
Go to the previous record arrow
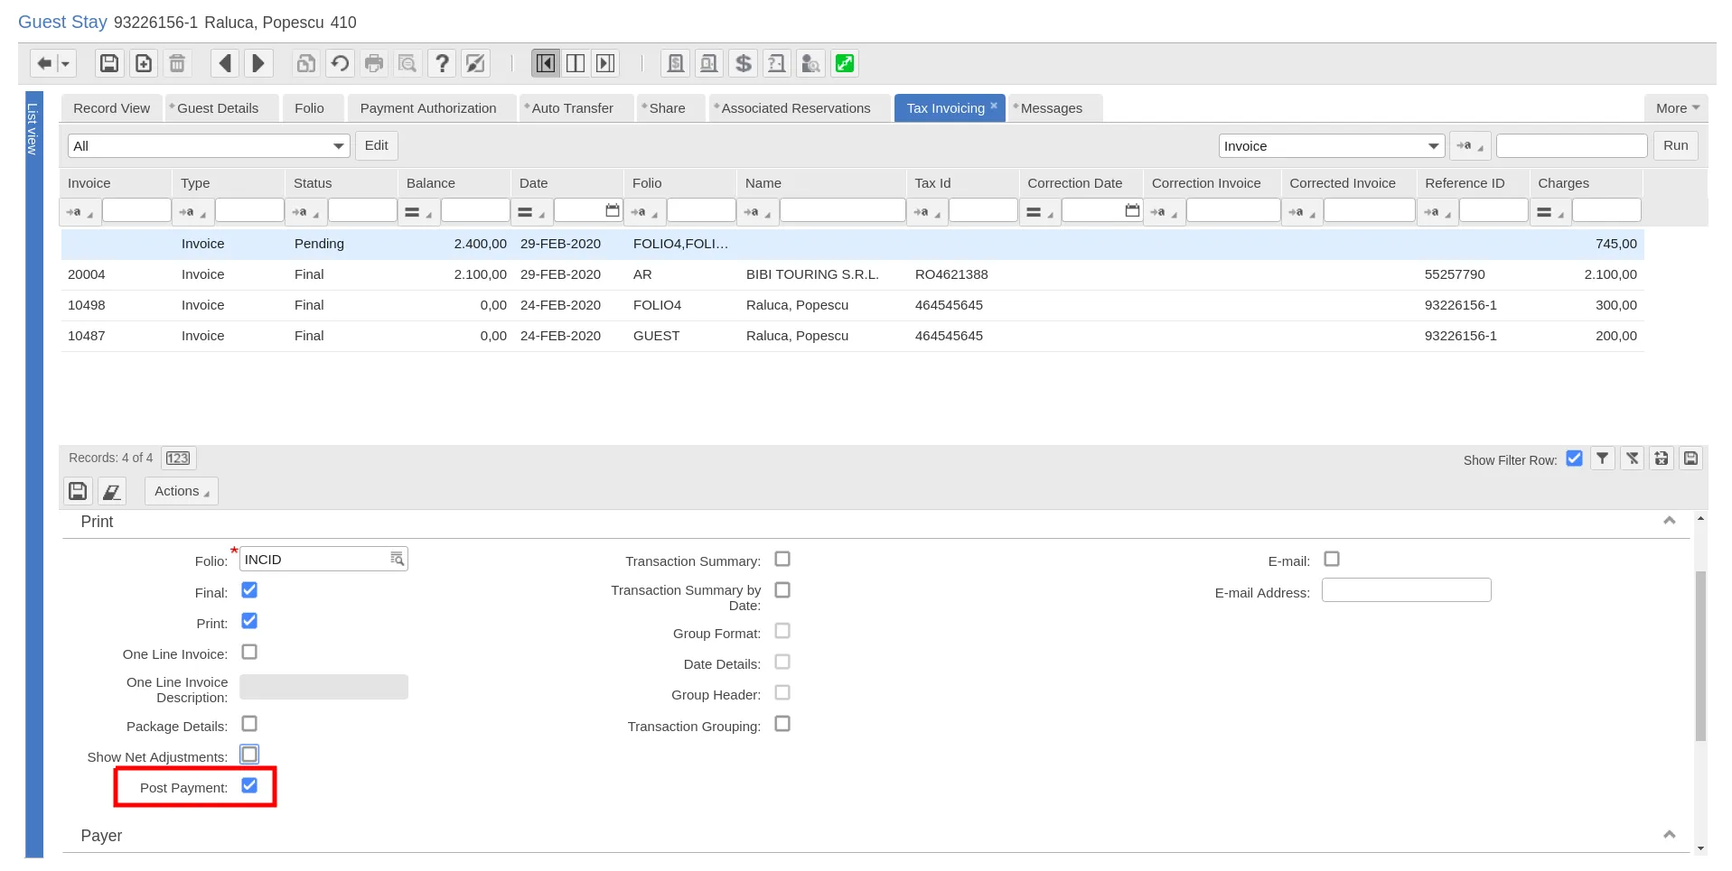tap(225, 63)
